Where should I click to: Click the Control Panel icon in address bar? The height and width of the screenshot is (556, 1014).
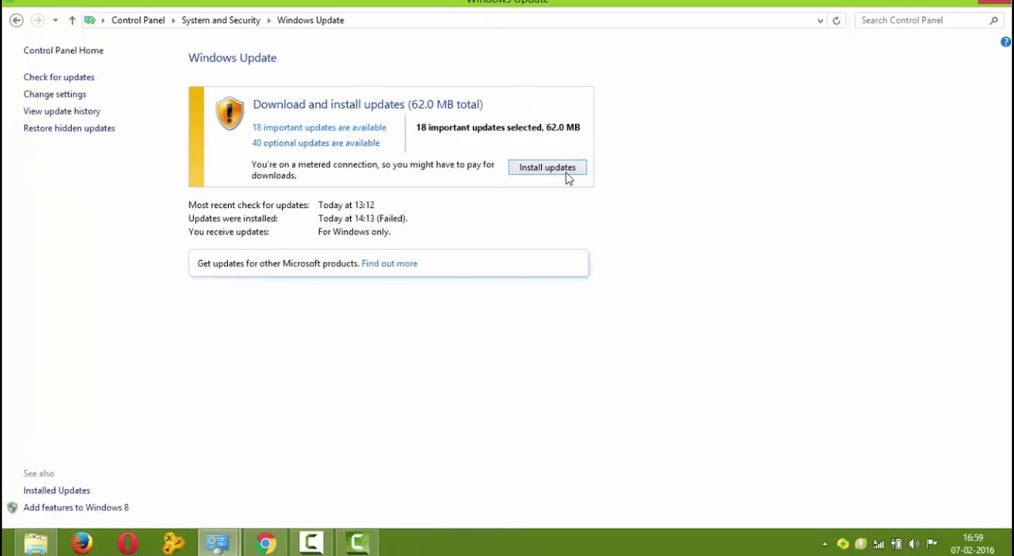(90, 20)
